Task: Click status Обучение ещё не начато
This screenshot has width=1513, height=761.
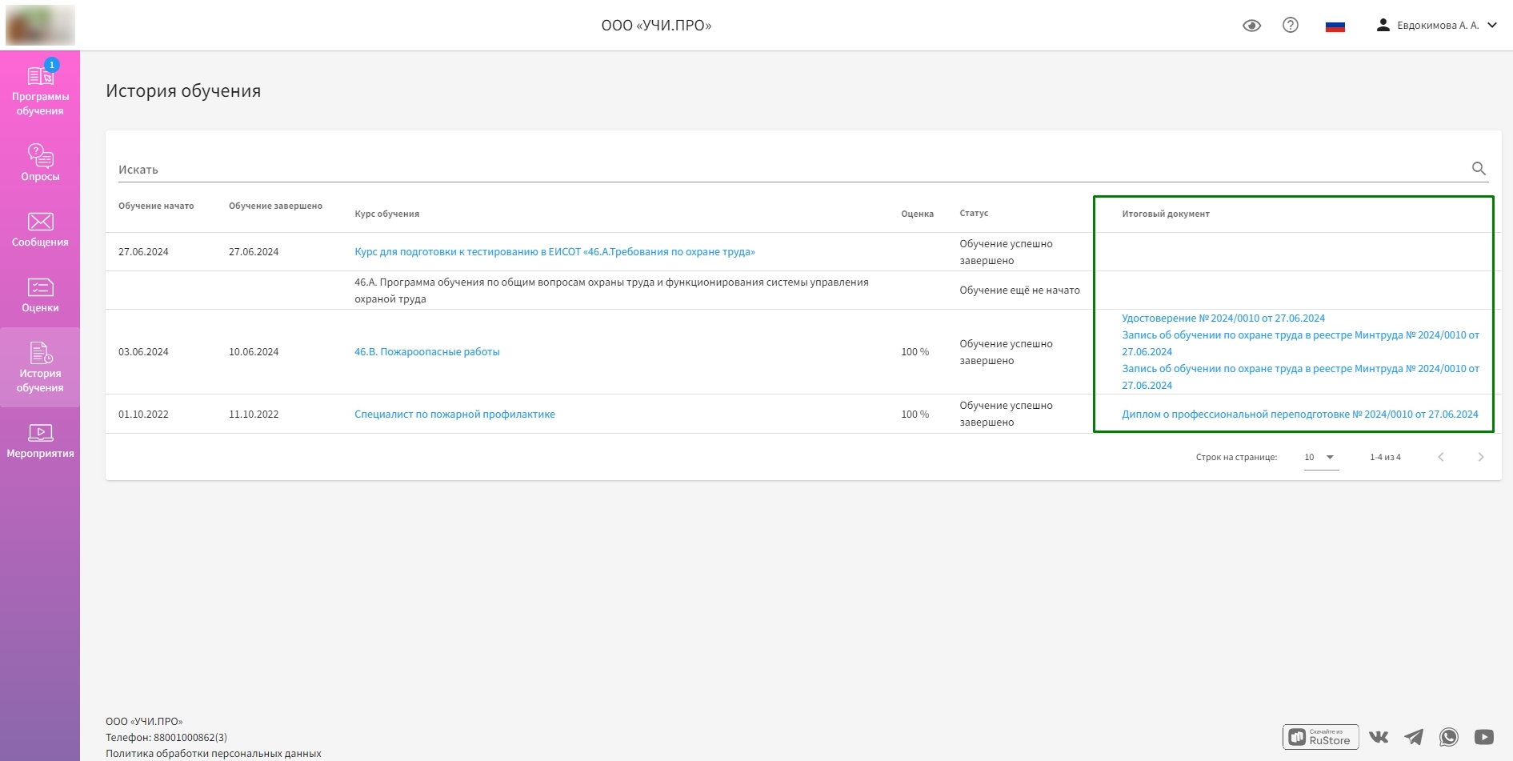Action: [1019, 290]
